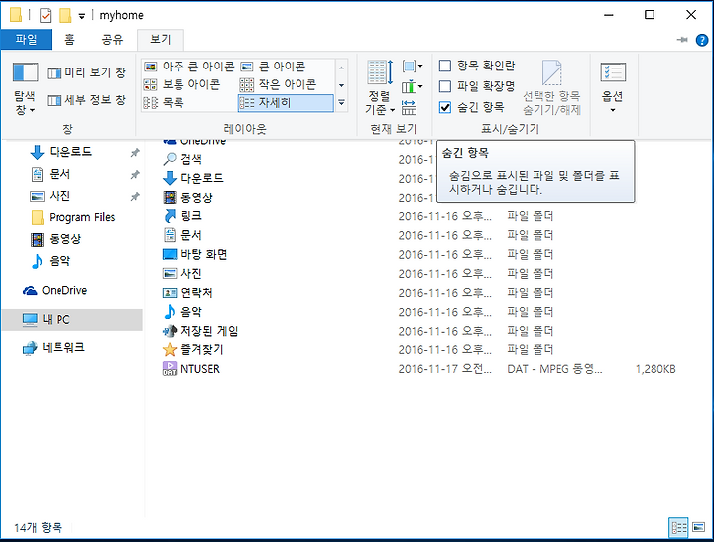Open the navigation pane (탐색 창) menu

(x=25, y=89)
